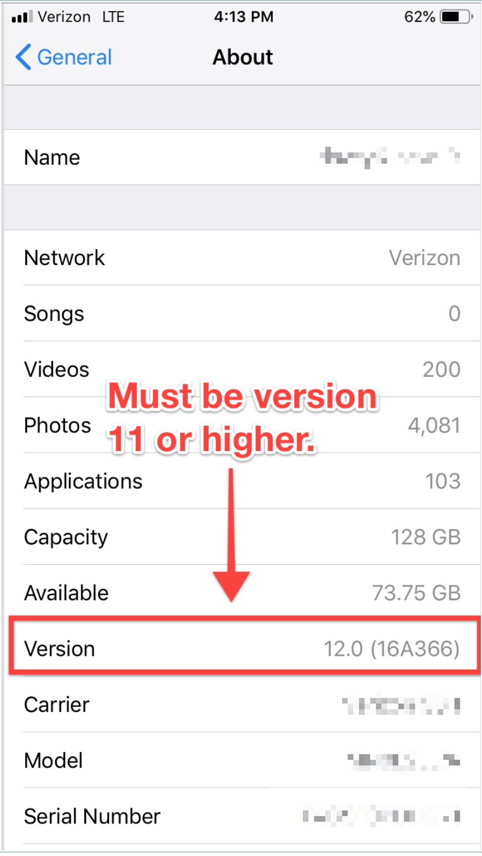Tap the Available storage row

[242, 592]
